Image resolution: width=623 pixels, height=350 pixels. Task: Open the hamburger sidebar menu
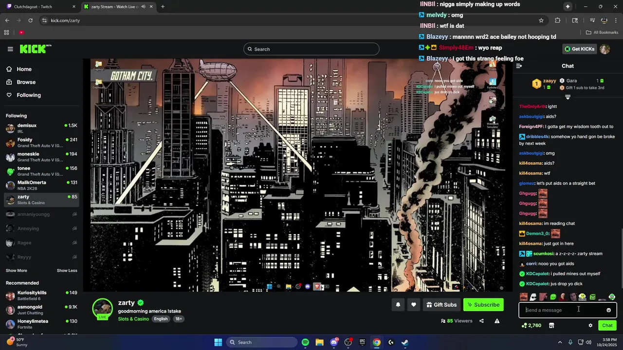pos(10,49)
